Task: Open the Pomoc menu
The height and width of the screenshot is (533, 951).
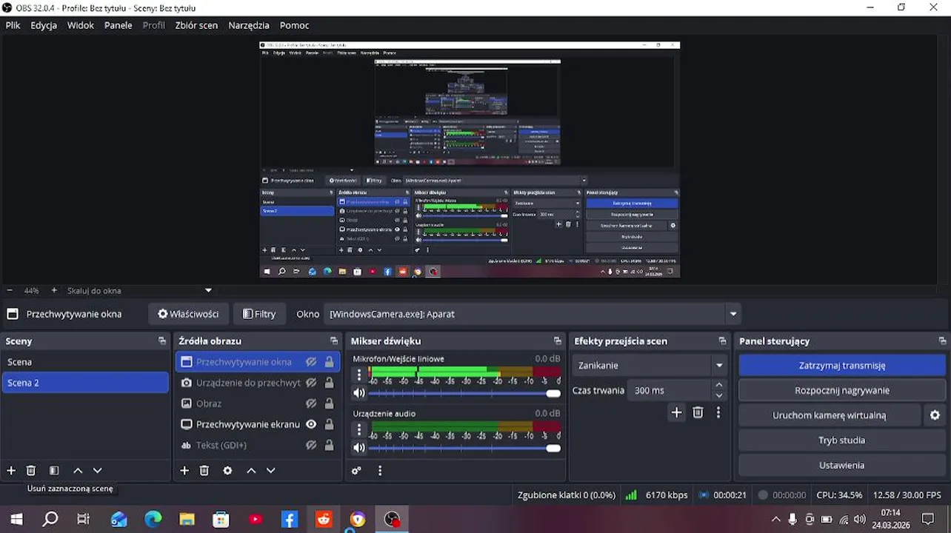Action: pos(294,24)
